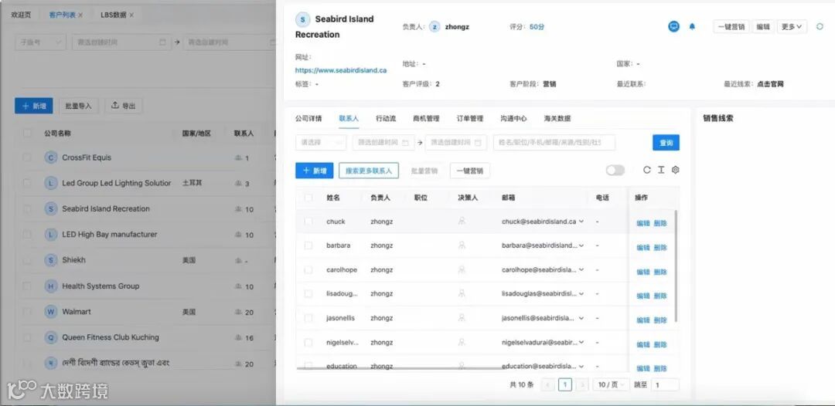The width and height of the screenshot is (835, 406).
Task: Refresh the contacts table with reload icon
Action: tap(647, 170)
